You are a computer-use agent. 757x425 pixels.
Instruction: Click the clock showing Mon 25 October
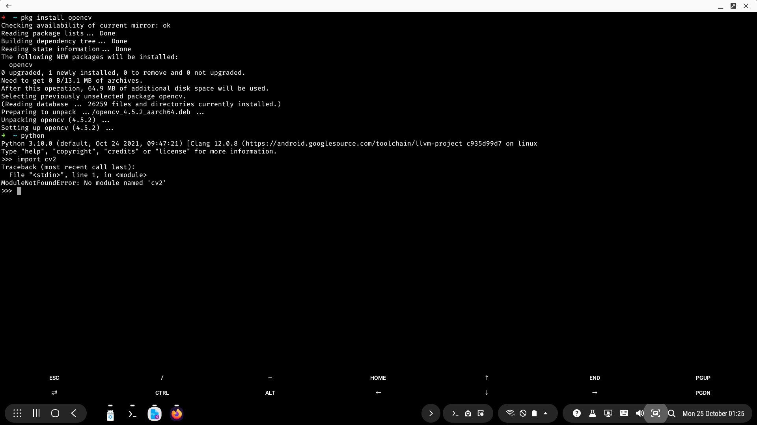tap(714, 414)
